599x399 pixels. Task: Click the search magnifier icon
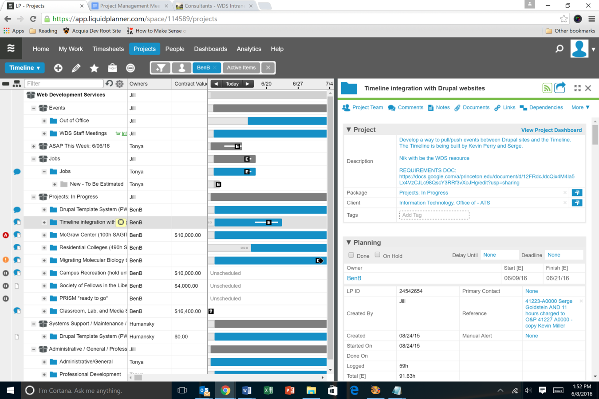[560, 49]
